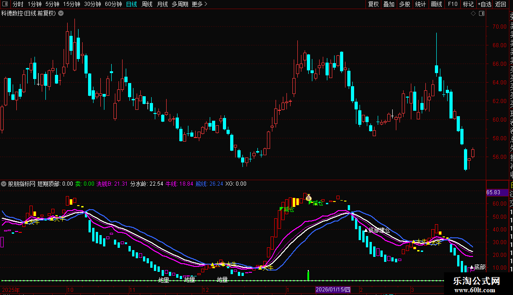Viewport: 513px width, 295px height.
Task: Click the 底部建仓 signal marker
Action: pyautogui.click(x=377, y=231)
